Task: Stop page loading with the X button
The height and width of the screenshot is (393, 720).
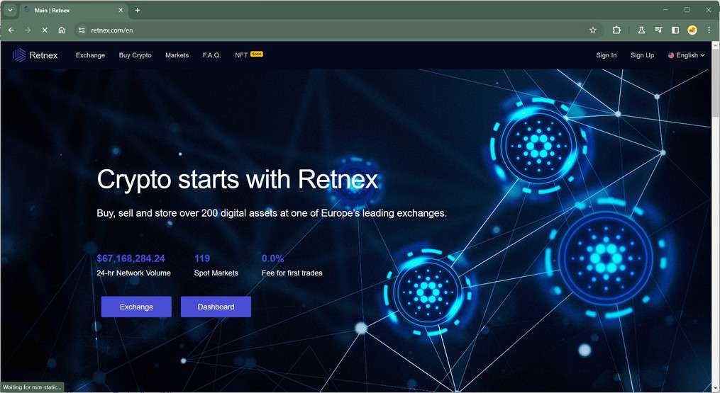Action: point(45,30)
